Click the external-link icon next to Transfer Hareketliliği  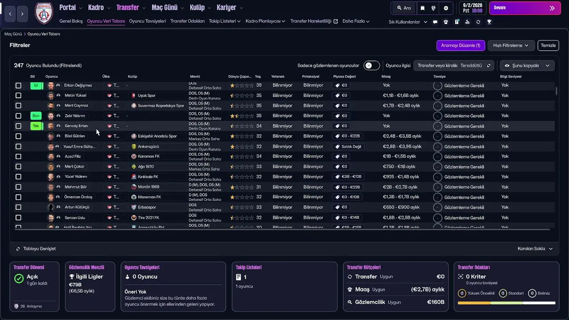point(336,21)
